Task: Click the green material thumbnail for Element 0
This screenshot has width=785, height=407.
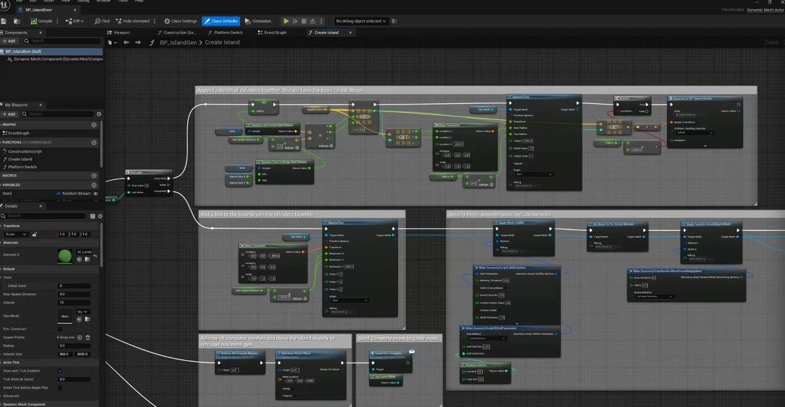Action: pyautogui.click(x=65, y=256)
